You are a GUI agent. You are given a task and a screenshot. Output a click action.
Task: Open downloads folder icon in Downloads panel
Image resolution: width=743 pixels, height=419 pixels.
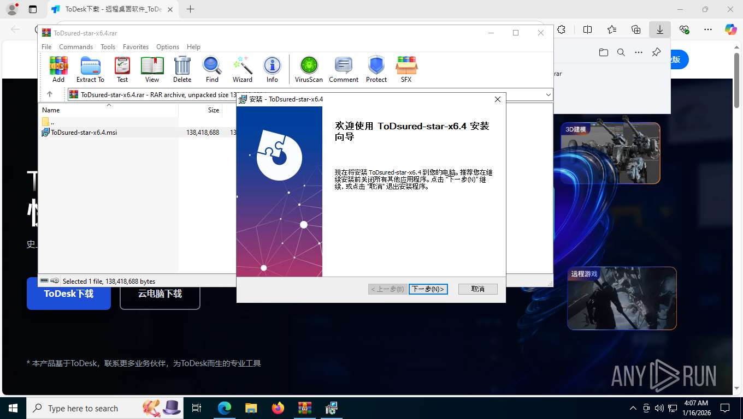pyautogui.click(x=603, y=52)
